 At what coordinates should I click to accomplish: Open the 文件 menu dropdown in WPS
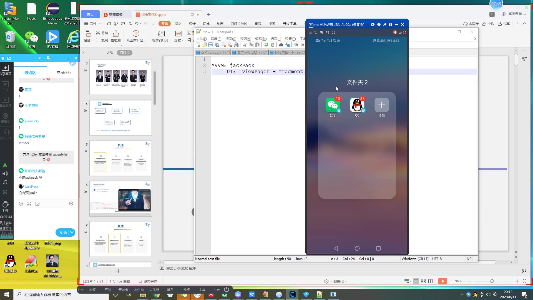(93, 24)
